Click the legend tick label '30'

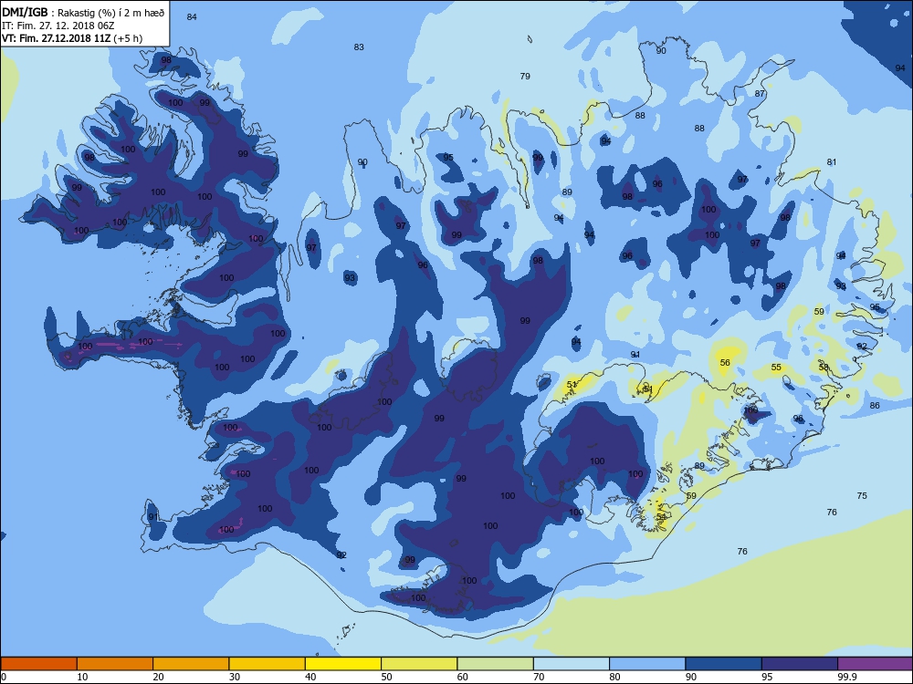click(235, 677)
